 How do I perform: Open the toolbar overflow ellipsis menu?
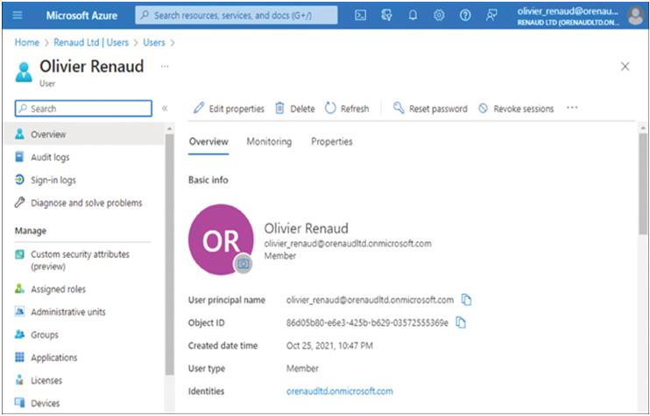572,107
